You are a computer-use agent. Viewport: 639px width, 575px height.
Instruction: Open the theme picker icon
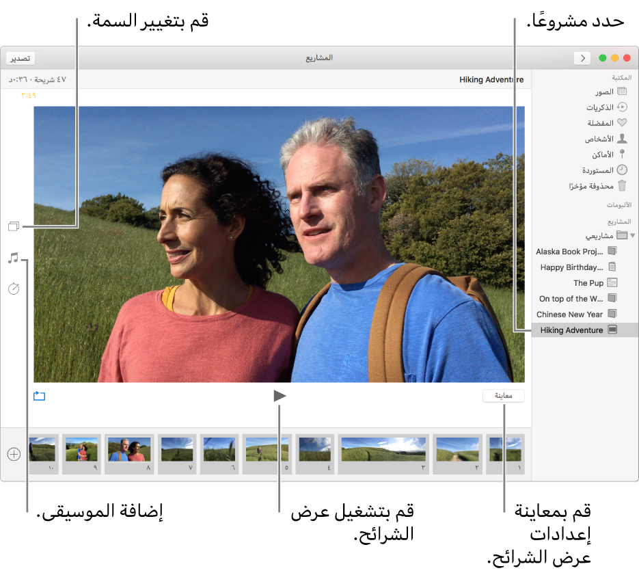14,226
